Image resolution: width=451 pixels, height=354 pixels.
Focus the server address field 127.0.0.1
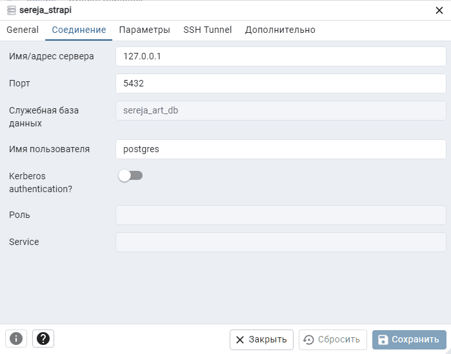tap(281, 56)
